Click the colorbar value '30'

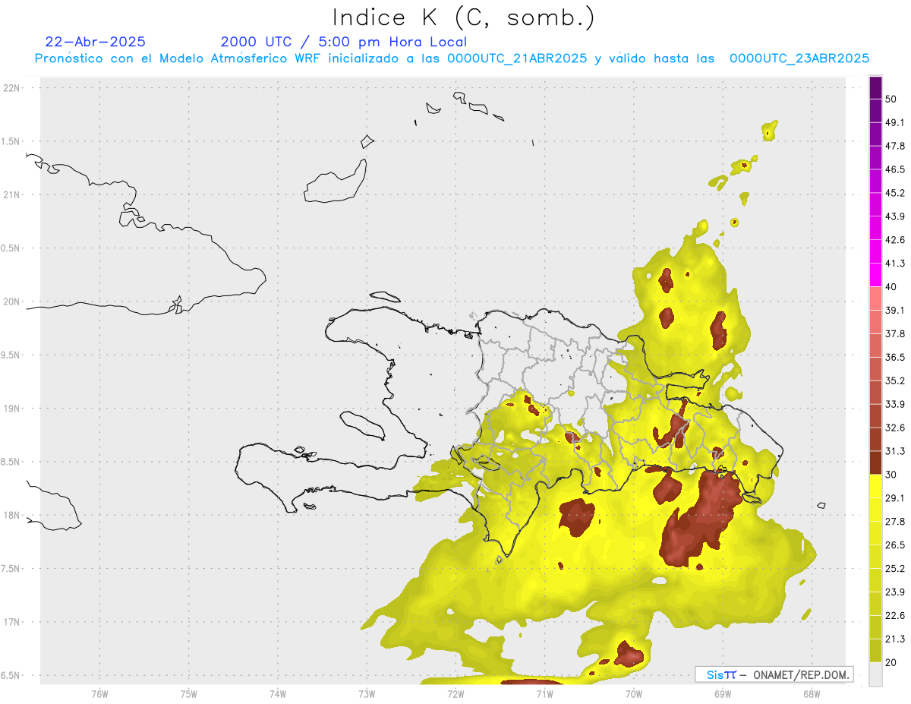tap(891, 475)
